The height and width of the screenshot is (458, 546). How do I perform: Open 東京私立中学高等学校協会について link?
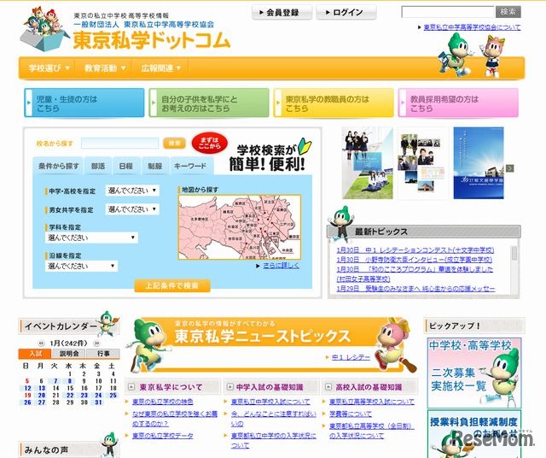click(472, 27)
